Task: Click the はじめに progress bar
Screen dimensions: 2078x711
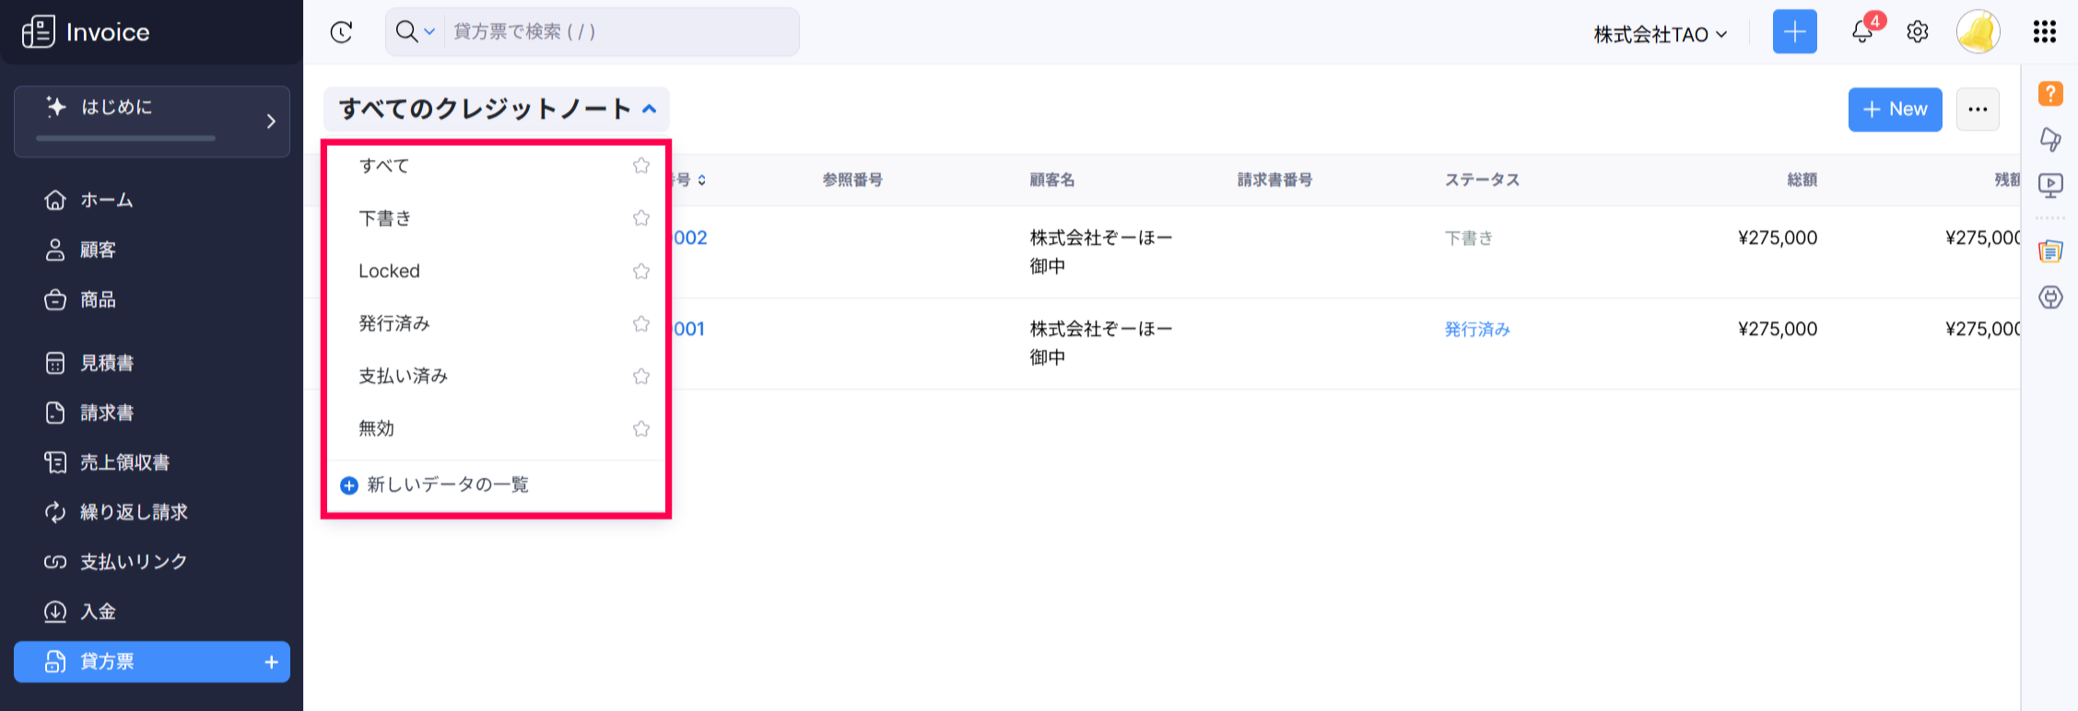Action: point(125,138)
